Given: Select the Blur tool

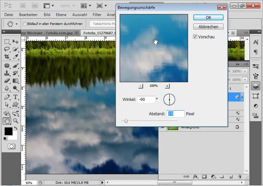Looking at the screenshot, I should pos(7,88).
